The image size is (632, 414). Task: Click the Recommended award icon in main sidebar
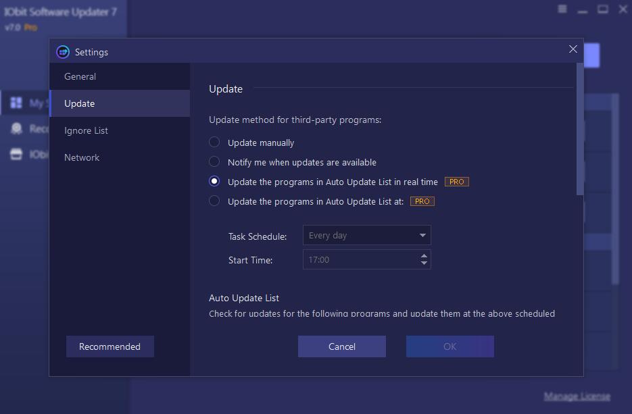pos(16,128)
